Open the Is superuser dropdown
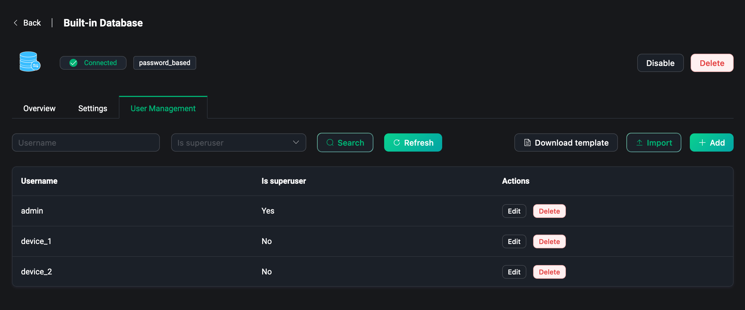745x310 pixels. [x=231, y=142]
